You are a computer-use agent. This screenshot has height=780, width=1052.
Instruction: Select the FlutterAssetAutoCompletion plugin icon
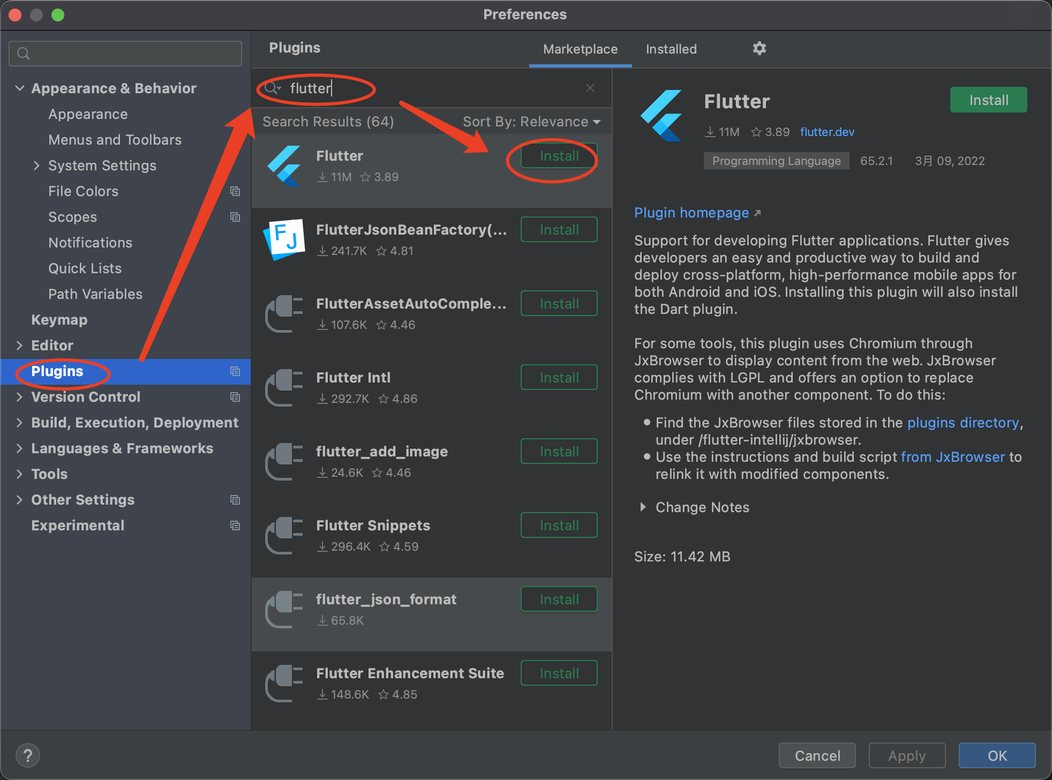click(284, 313)
